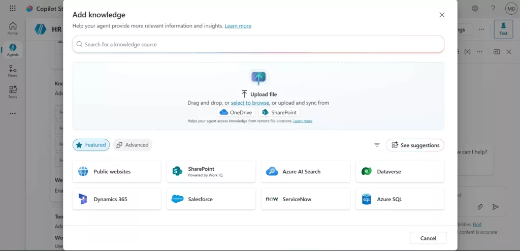Open settings gear icon
Image resolution: width=520 pixels, height=251 pixels.
475,9
